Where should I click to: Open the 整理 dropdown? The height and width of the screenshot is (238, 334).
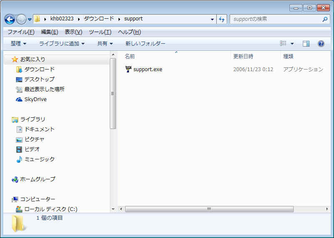(19, 44)
